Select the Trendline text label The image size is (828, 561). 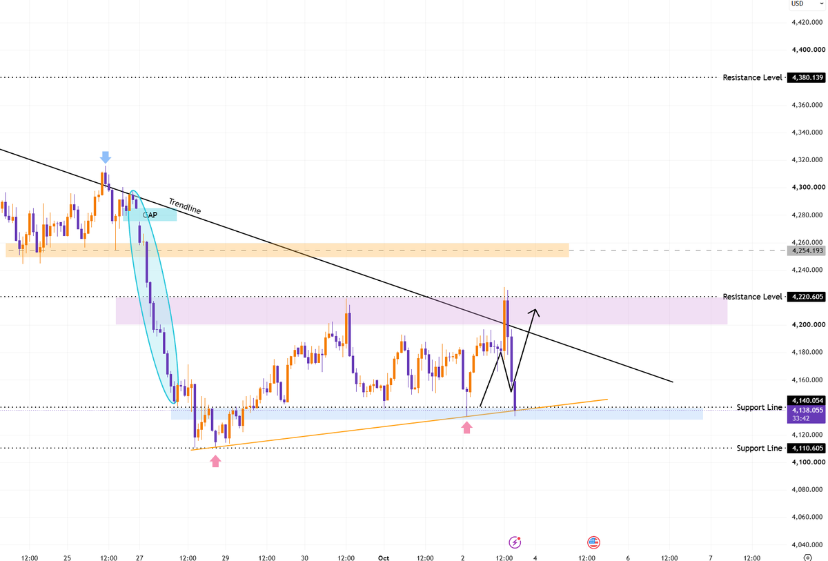185,206
